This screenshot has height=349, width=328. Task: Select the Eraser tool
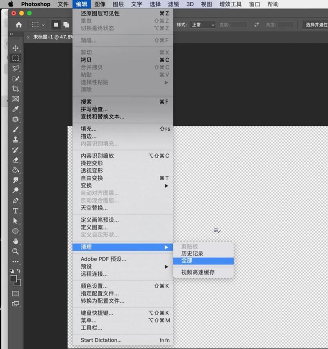[x=16, y=160]
